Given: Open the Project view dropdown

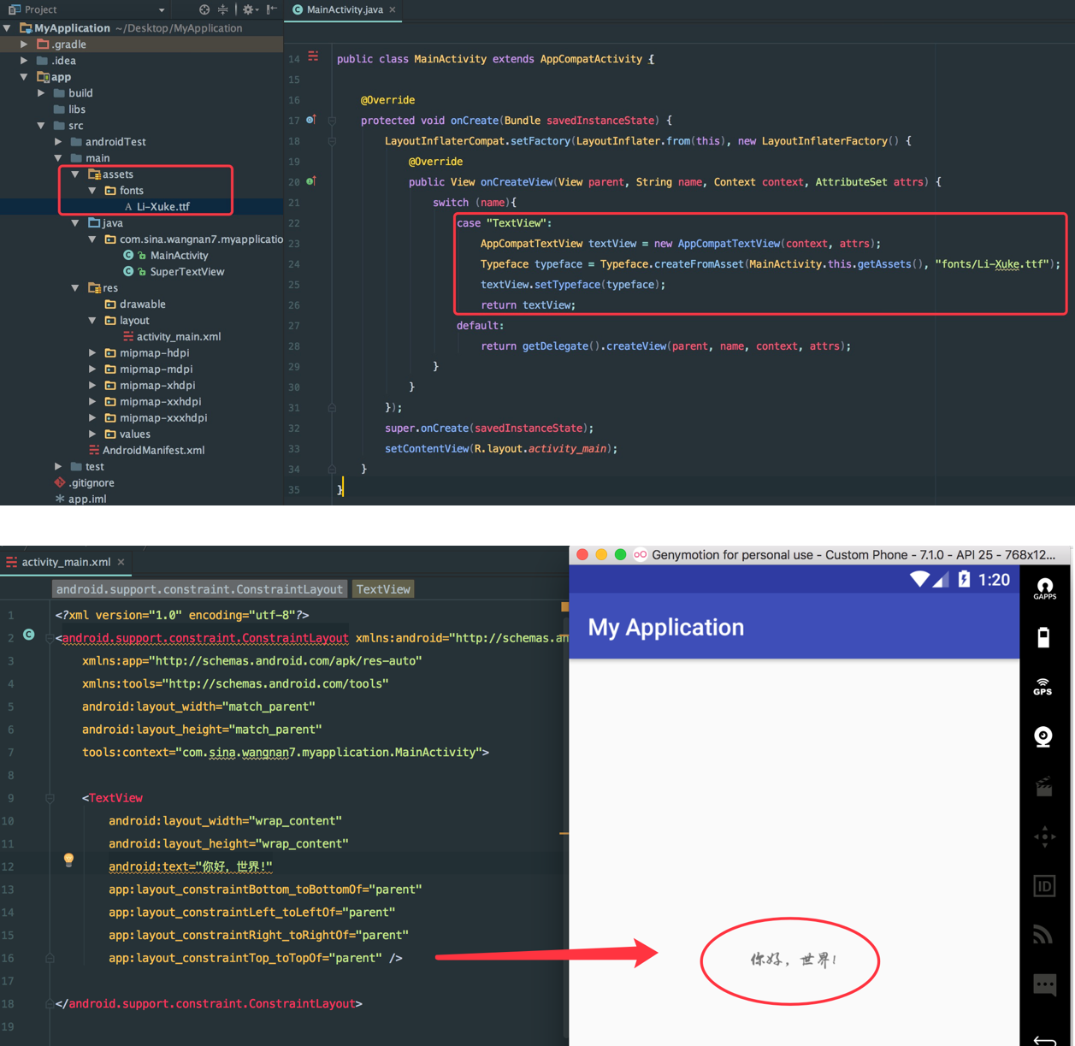Looking at the screenshot, I should tap(162, 9).
